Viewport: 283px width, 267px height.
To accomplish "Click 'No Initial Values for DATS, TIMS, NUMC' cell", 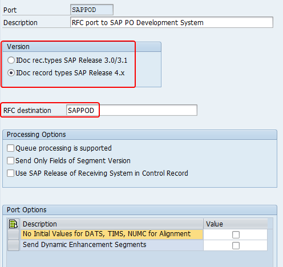I will point(112,234).
